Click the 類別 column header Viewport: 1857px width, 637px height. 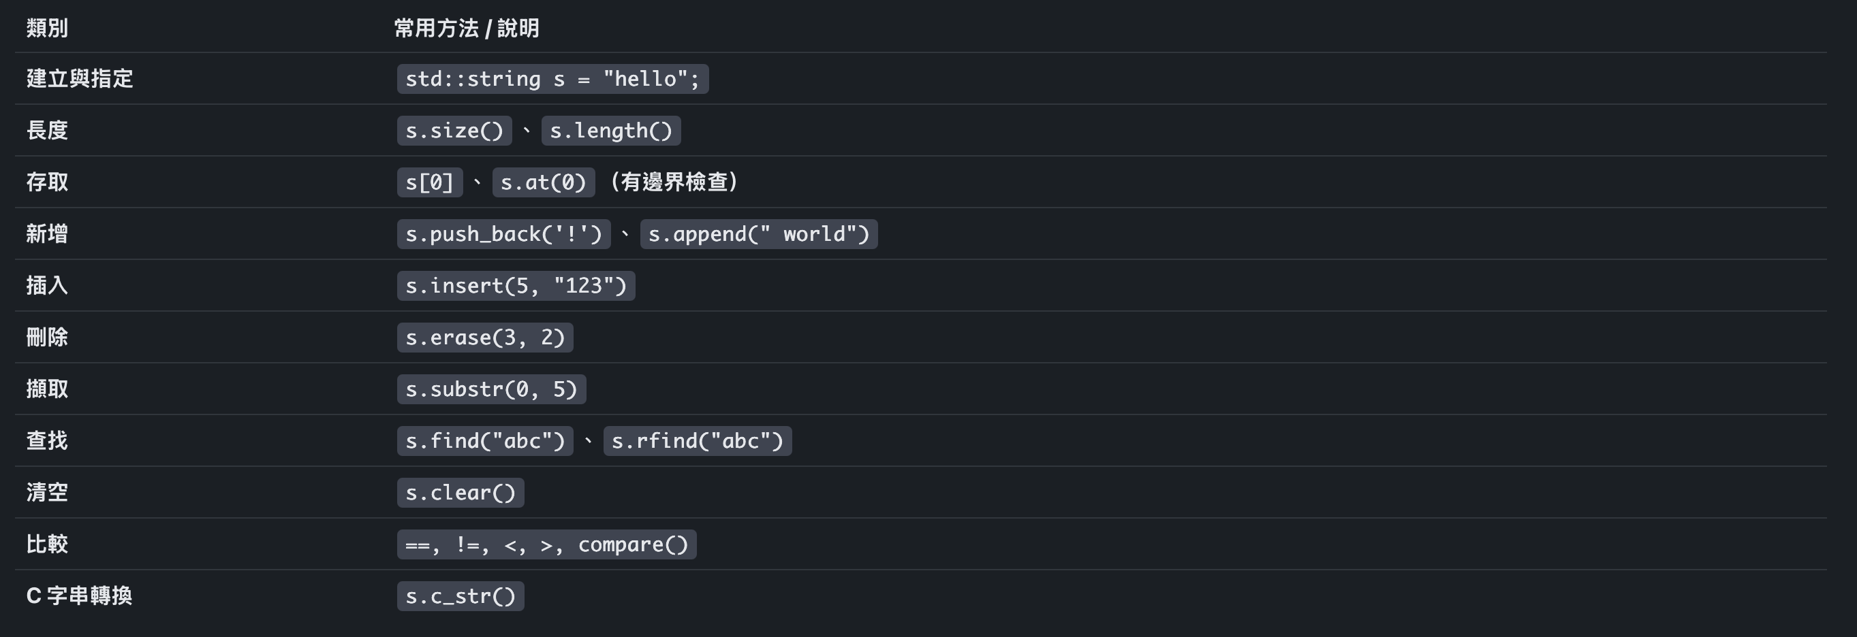[x=47, y=28]
